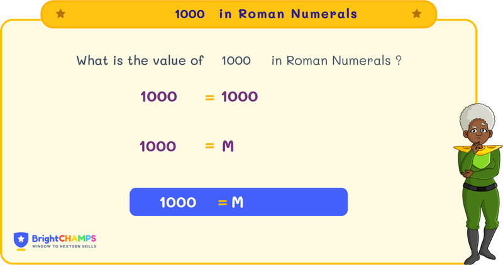The height and width of the screenshot is (265, 503).
Task: Click the left star in the title banner
Action: pyautogui.click(x=60, y=14)
